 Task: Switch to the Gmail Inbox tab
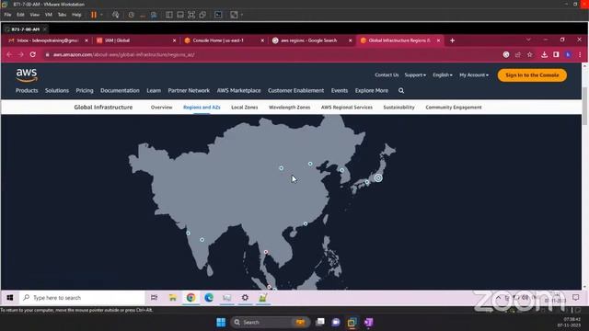click(47, 40)
